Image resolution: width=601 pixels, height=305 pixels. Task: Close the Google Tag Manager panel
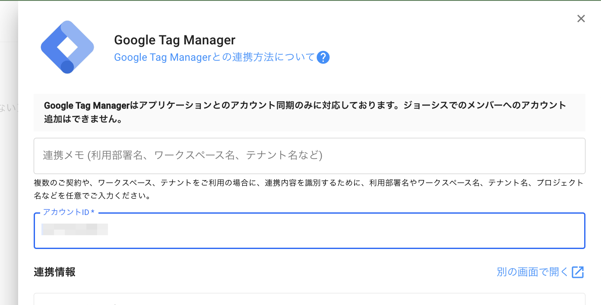(x=581, y=19)
